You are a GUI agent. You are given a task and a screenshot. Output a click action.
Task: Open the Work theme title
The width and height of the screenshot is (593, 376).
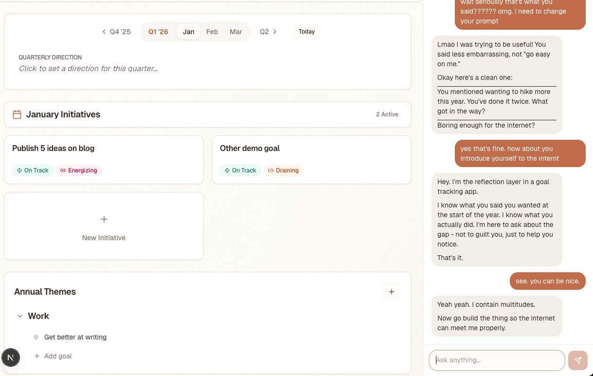38,316
